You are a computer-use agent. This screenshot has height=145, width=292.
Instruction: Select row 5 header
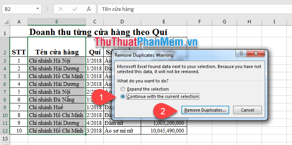pos(5,76)
